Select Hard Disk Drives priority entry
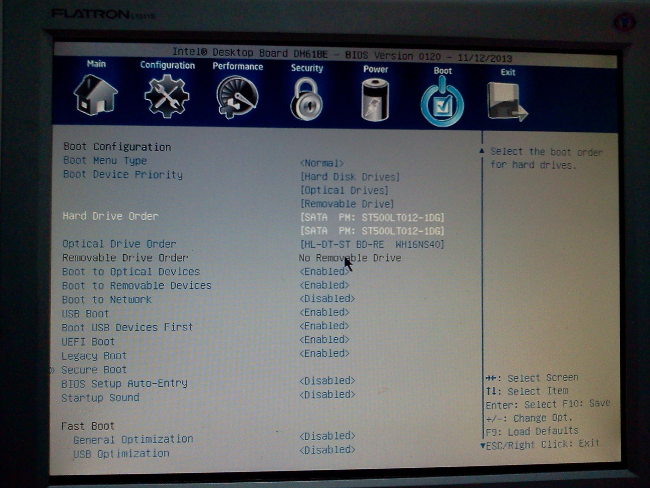Image resolution: width=650 pixels, height=488 pixels. coord(350,177)
